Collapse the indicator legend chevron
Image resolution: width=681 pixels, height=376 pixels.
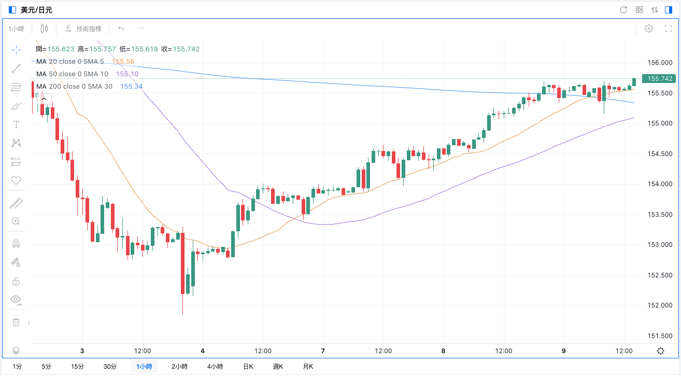pos(44,99)
